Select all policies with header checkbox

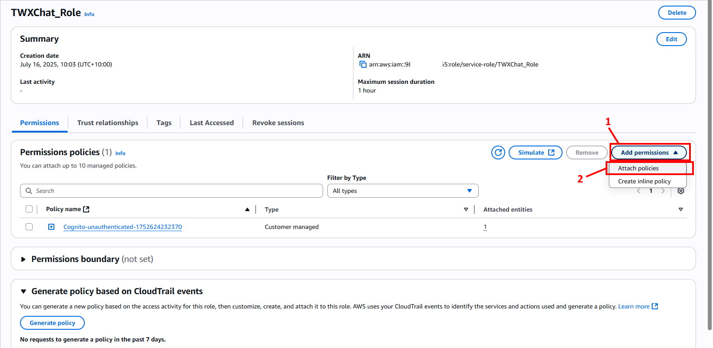pyautogui.click(x=29, y=209)
